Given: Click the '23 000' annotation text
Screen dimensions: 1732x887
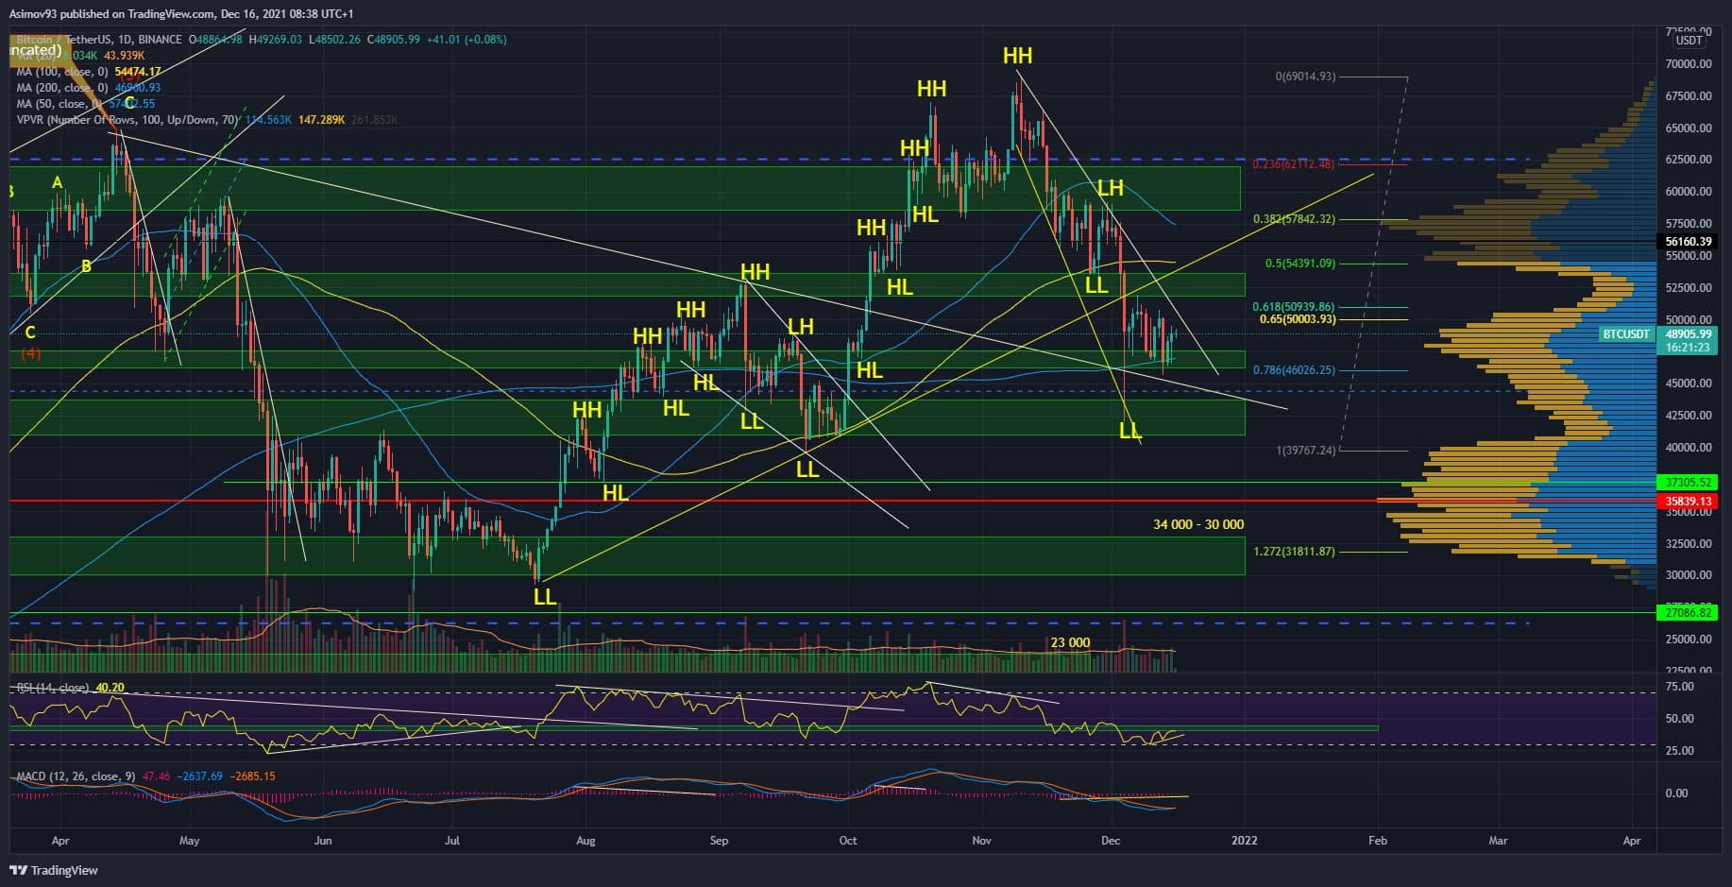Looking at the screenshot, I should click(x=1070, y=643).
